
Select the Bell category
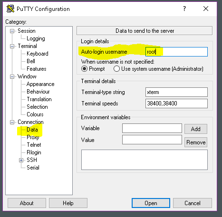click(x=31, y=61)
